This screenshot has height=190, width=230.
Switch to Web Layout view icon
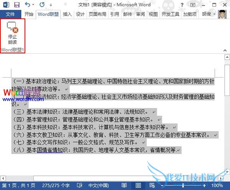(x=152, y=186)
